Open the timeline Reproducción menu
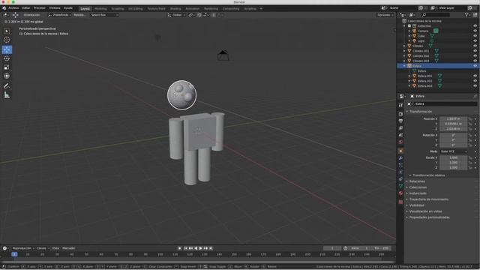The height and width of the screenshot is (270, 480). click(23, 248)
